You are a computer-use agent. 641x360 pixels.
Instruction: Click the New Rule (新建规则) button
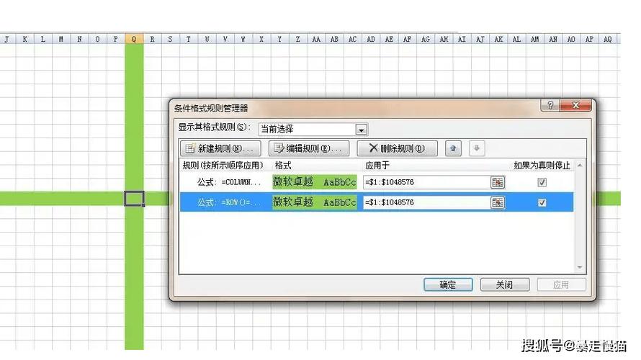[220, 148]
